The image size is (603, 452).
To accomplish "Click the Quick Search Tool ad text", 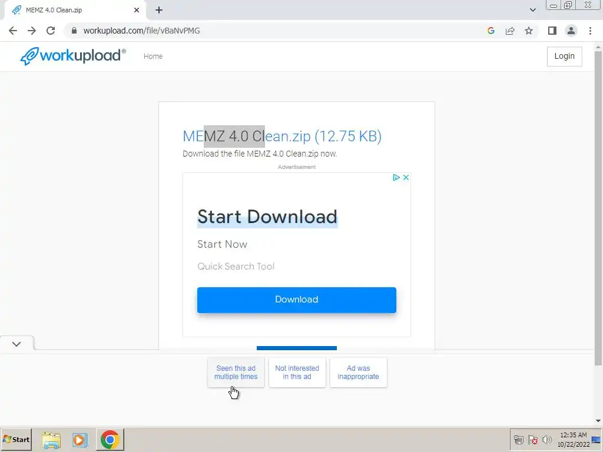I will tap(236, 267).
